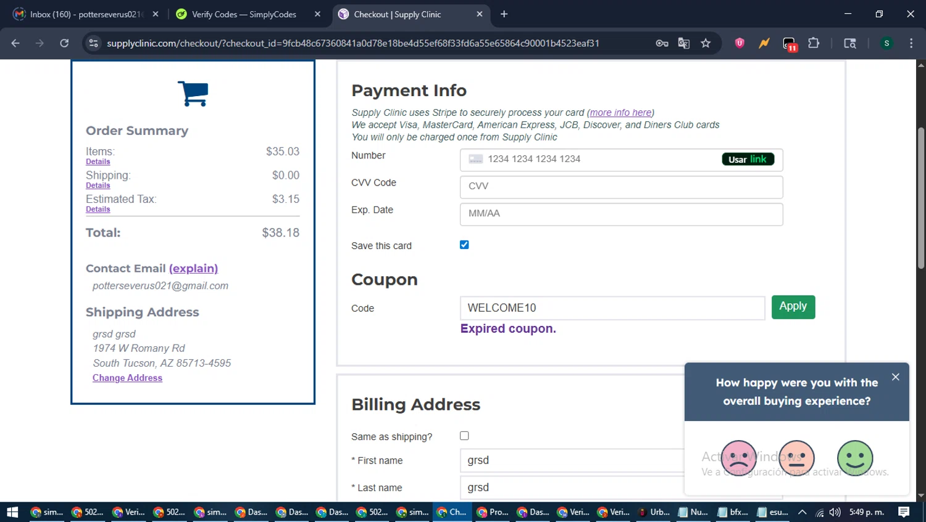This screenshot has width=926, height=522.
Task: Open the Extensions puzzle piece menu
Action: pos(814,43)
